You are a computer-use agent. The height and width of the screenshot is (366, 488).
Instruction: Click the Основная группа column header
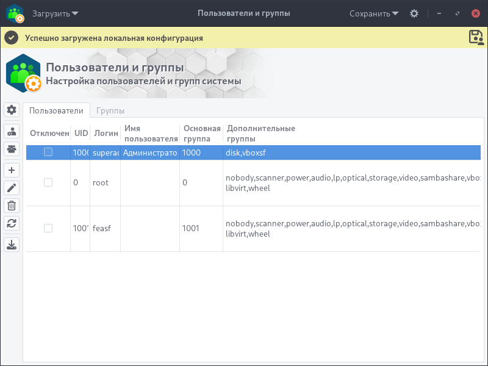click(201, 133)
